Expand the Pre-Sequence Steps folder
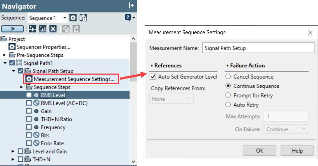 point(5,55)
